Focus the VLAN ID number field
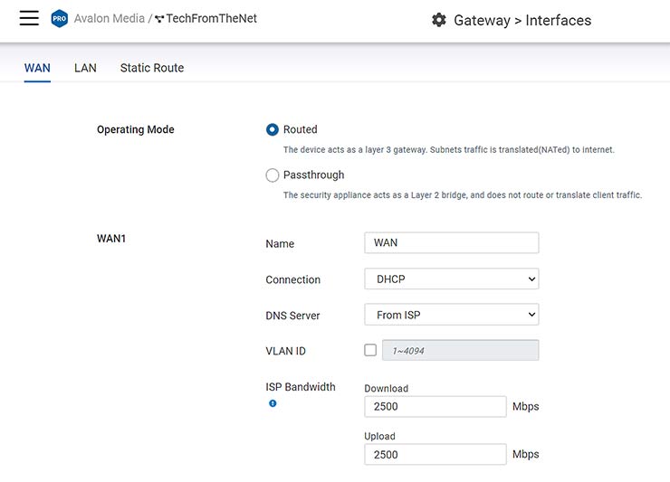 pos(460,350)
